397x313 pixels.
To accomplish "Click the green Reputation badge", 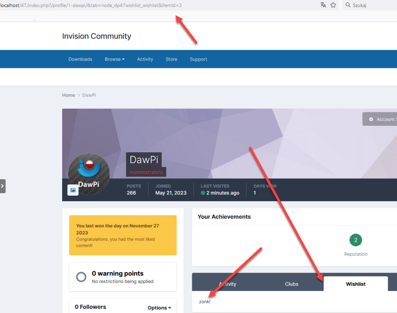I will click(x=356, y=240).
